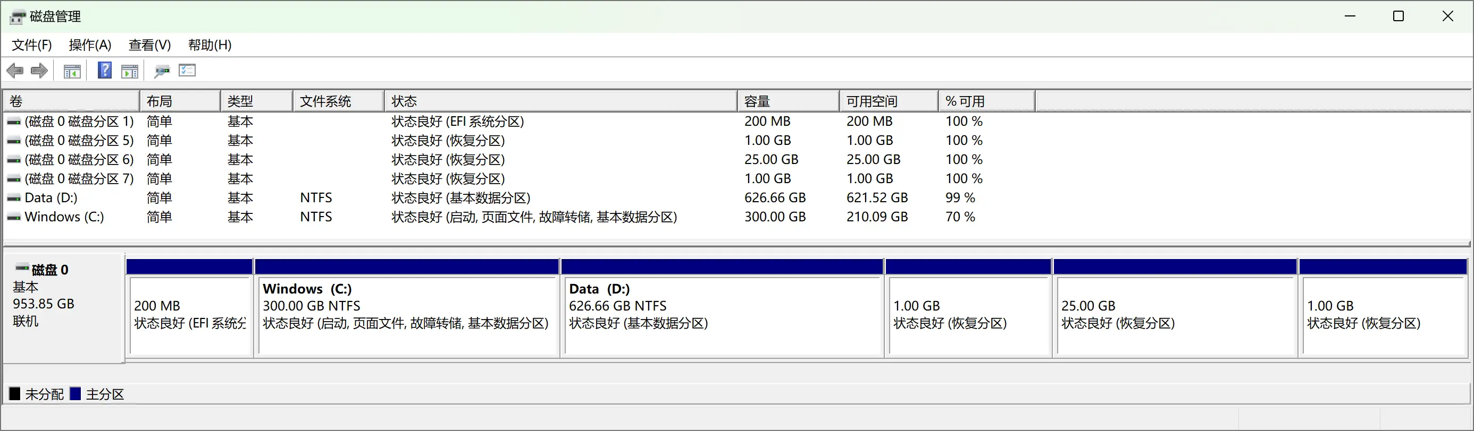
Task: Click the black 未分配 legend swatch
Action: pos(15,394)
